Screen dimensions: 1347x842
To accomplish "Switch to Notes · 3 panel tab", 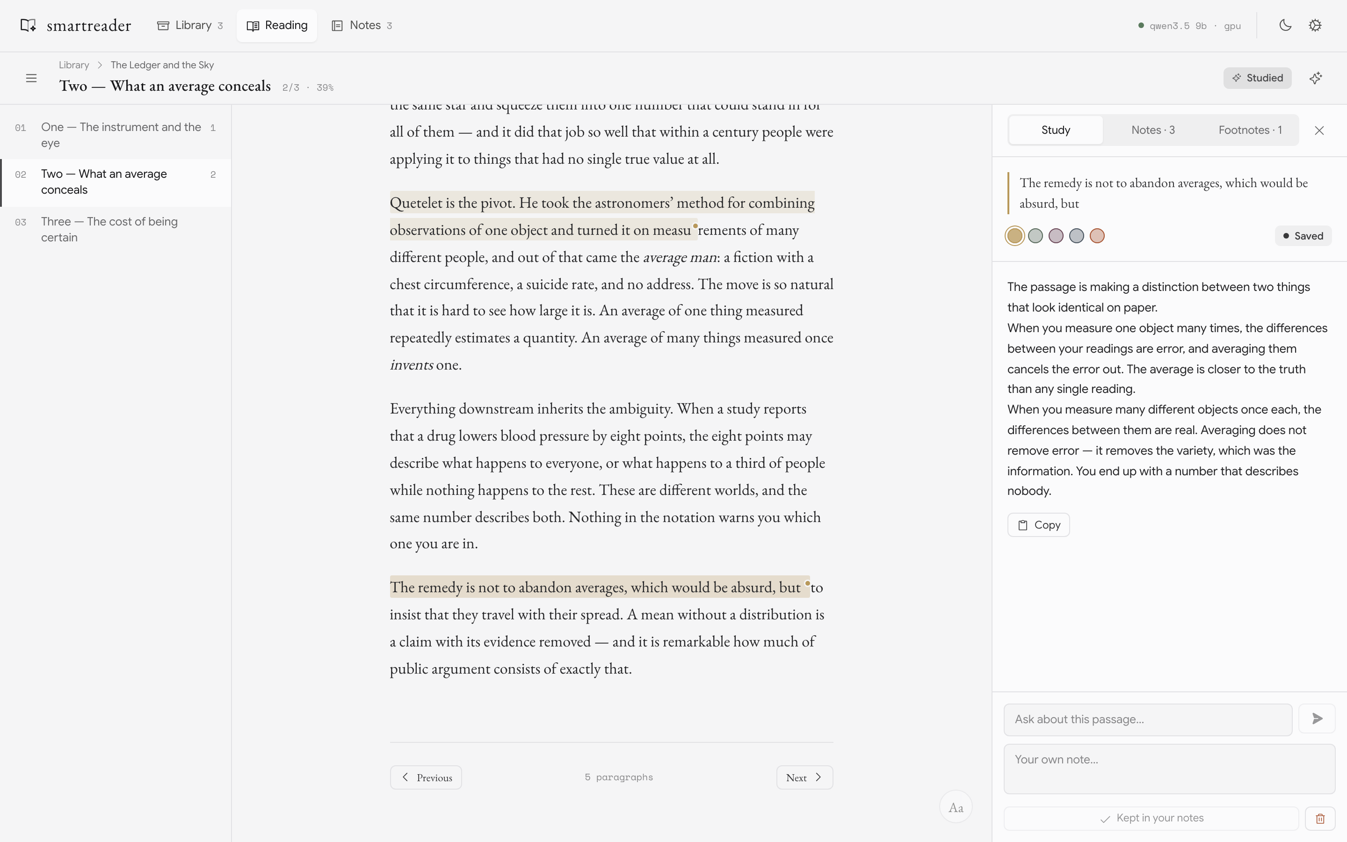I will pyautogui.click(x=1153, y=130).
